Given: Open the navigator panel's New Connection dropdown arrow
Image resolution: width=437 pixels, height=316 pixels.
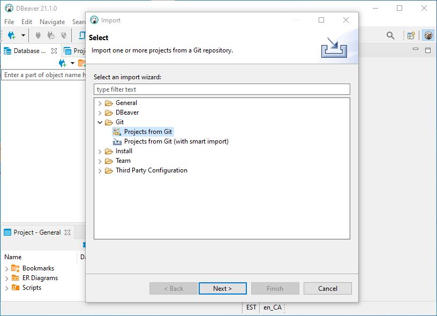Looking at the screenshot, I should tap(72, 63).
